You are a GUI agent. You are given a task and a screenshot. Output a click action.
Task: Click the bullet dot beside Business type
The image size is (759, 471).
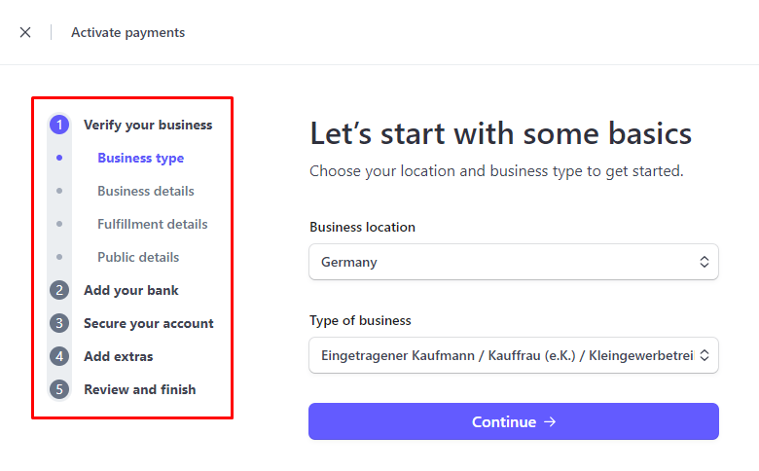pos(59,158)
